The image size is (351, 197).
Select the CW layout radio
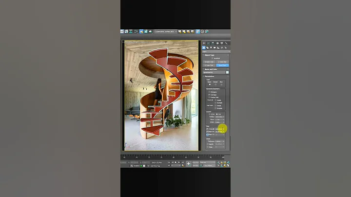pyautogui.click(x=217, y=114)
